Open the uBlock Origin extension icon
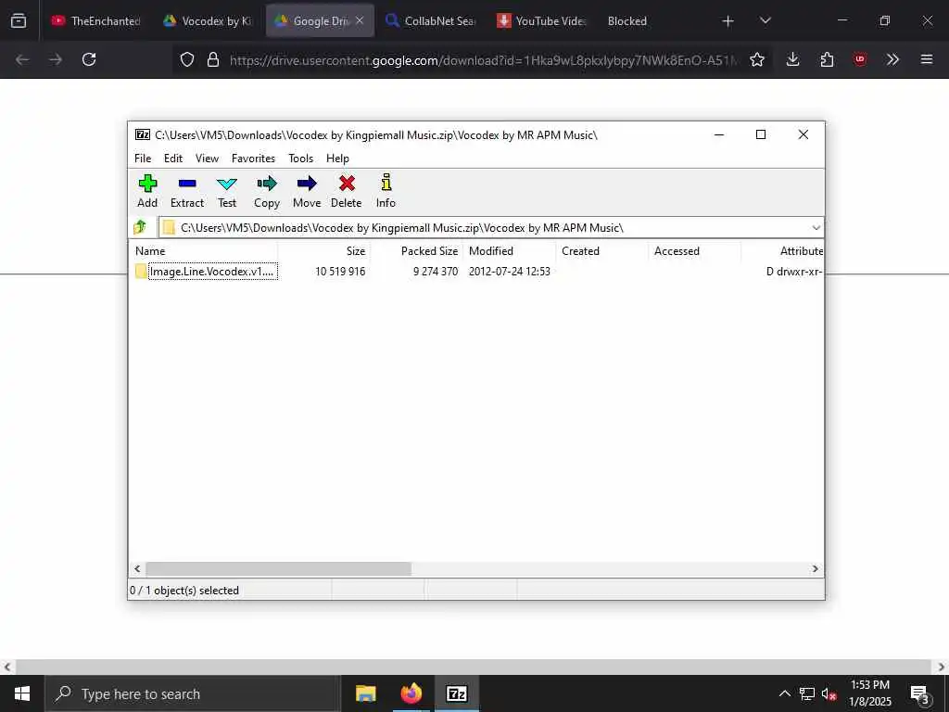This screenshot has width=949, height=712. [860, 59]
